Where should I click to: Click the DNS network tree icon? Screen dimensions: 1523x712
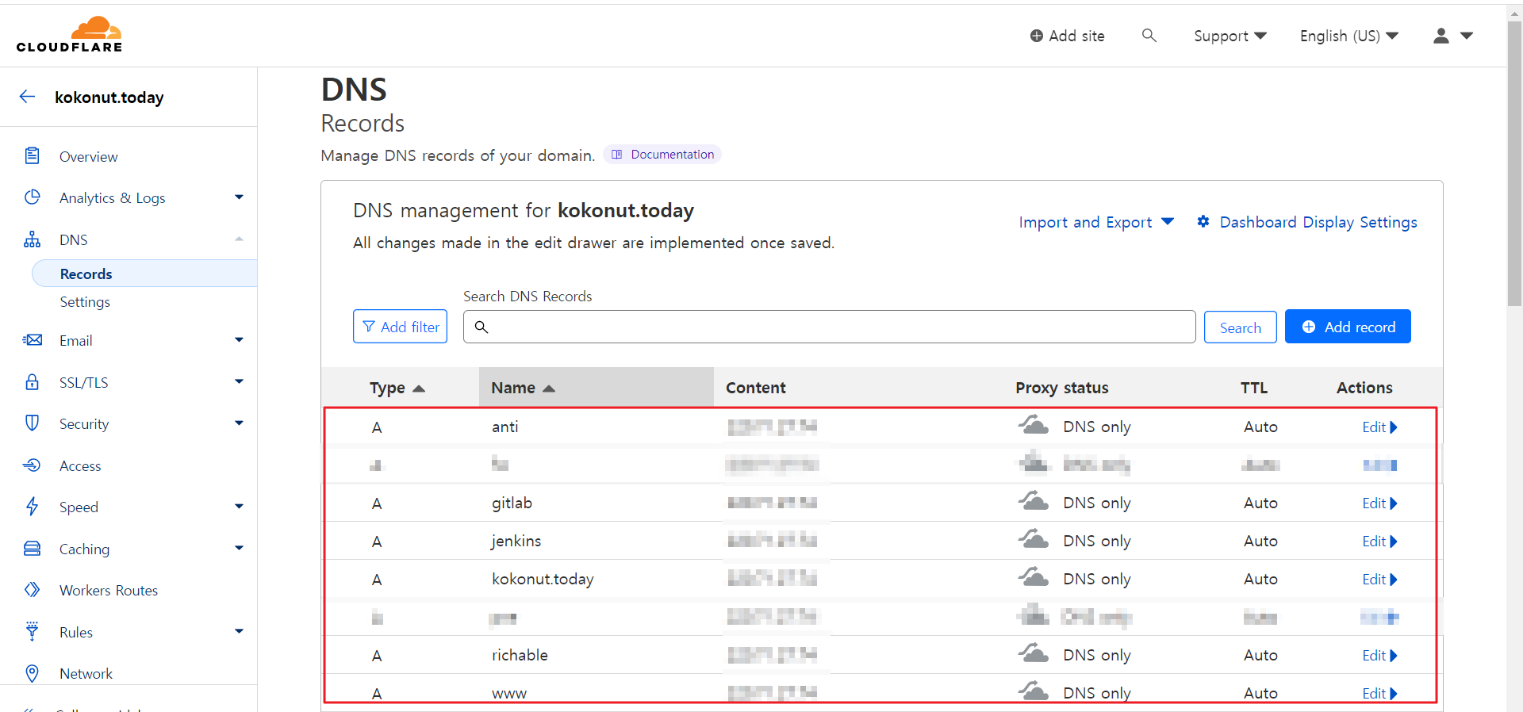(x=32, y=239)
